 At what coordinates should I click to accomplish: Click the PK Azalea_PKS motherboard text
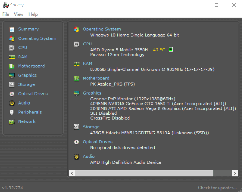click(x=113, y=84)
